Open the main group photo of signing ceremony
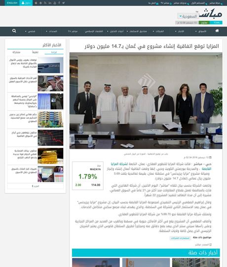This screenshot has width=227, height=267. (x=146, y=100)
